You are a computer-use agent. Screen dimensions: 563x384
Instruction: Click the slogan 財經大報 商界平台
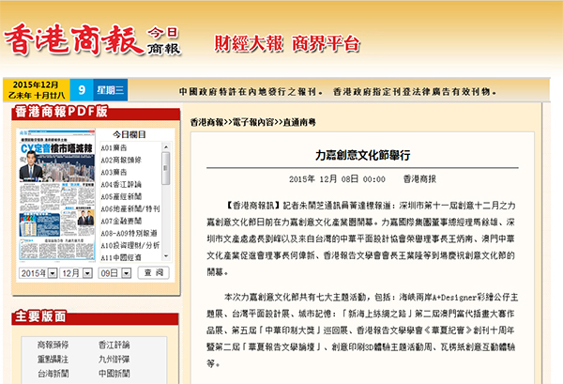click(x=287, y=44)
